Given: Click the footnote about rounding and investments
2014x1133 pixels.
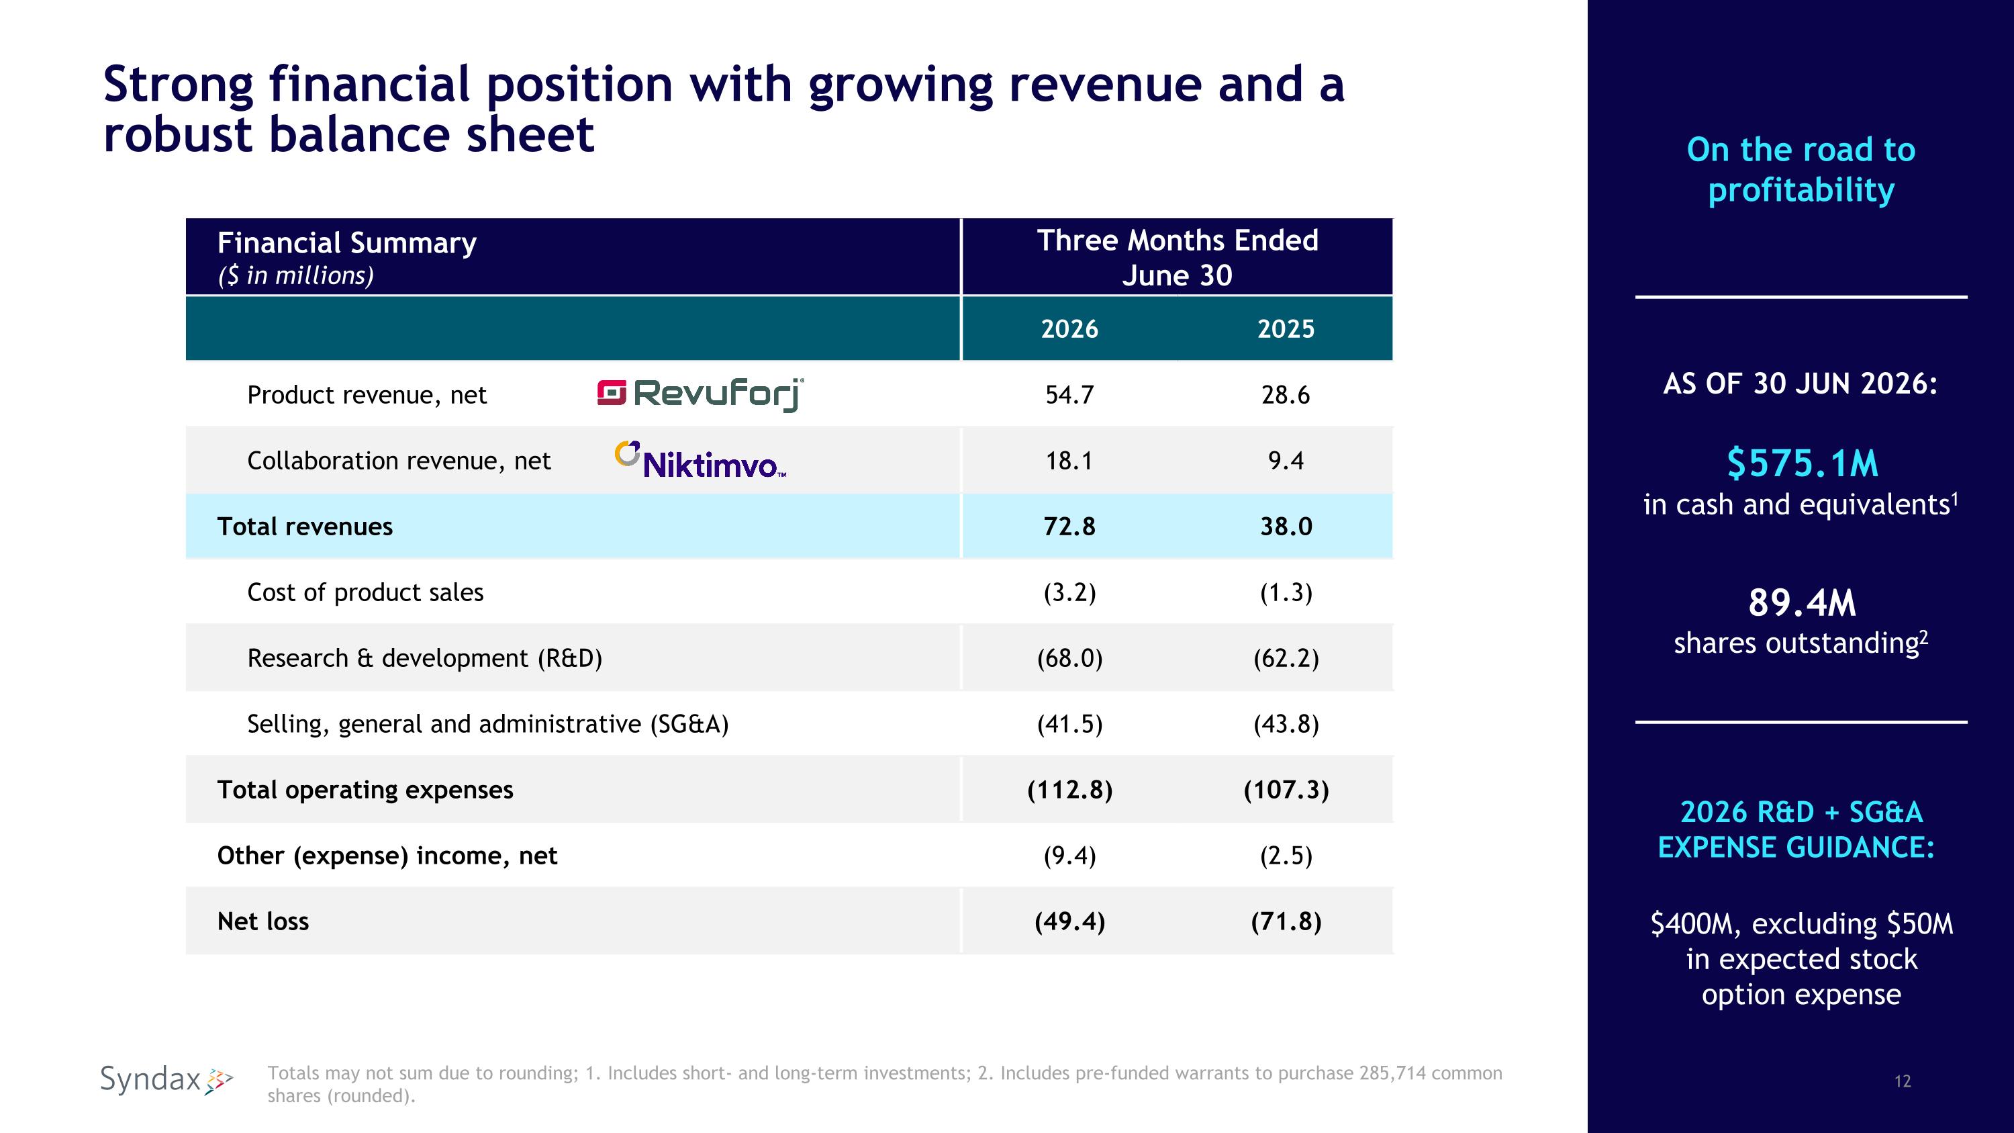Looking at the screenshot, I should point(884,1084).
